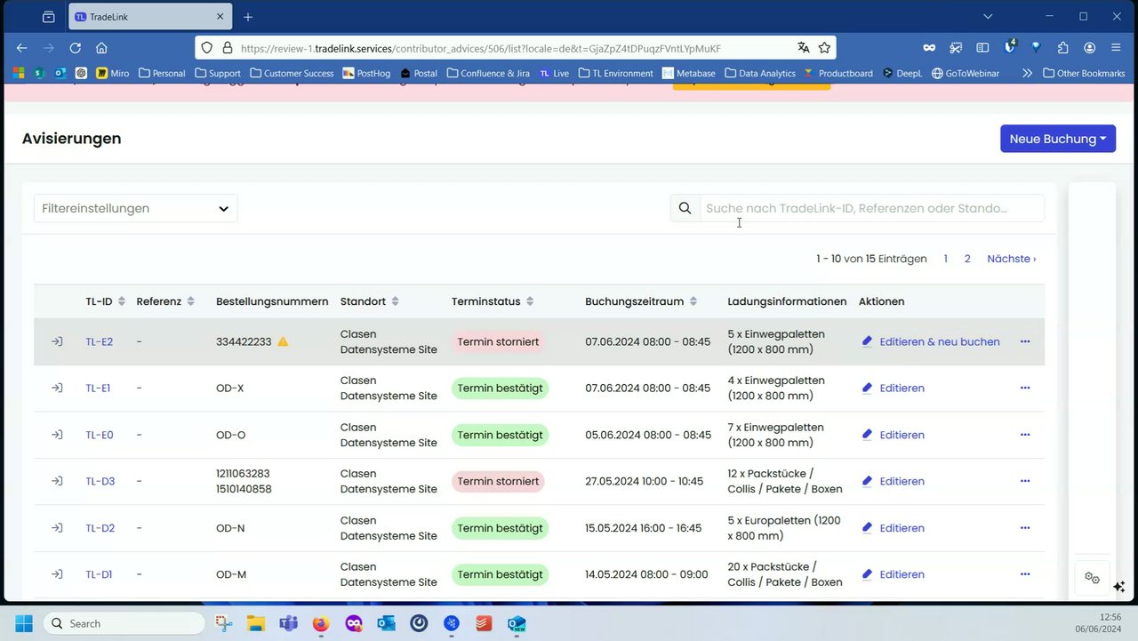The width and height of the screenshot is (1138, 641).
Task: Click Editieren & neu buchen for TL-E2
Action: [x=931, y=341]
